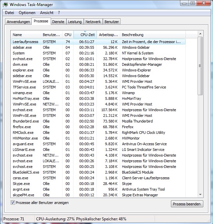The image size is (213, 224).
Task: Switch to the Anwendungen tab
Action: pyautogui.click(x=18, y=22)
